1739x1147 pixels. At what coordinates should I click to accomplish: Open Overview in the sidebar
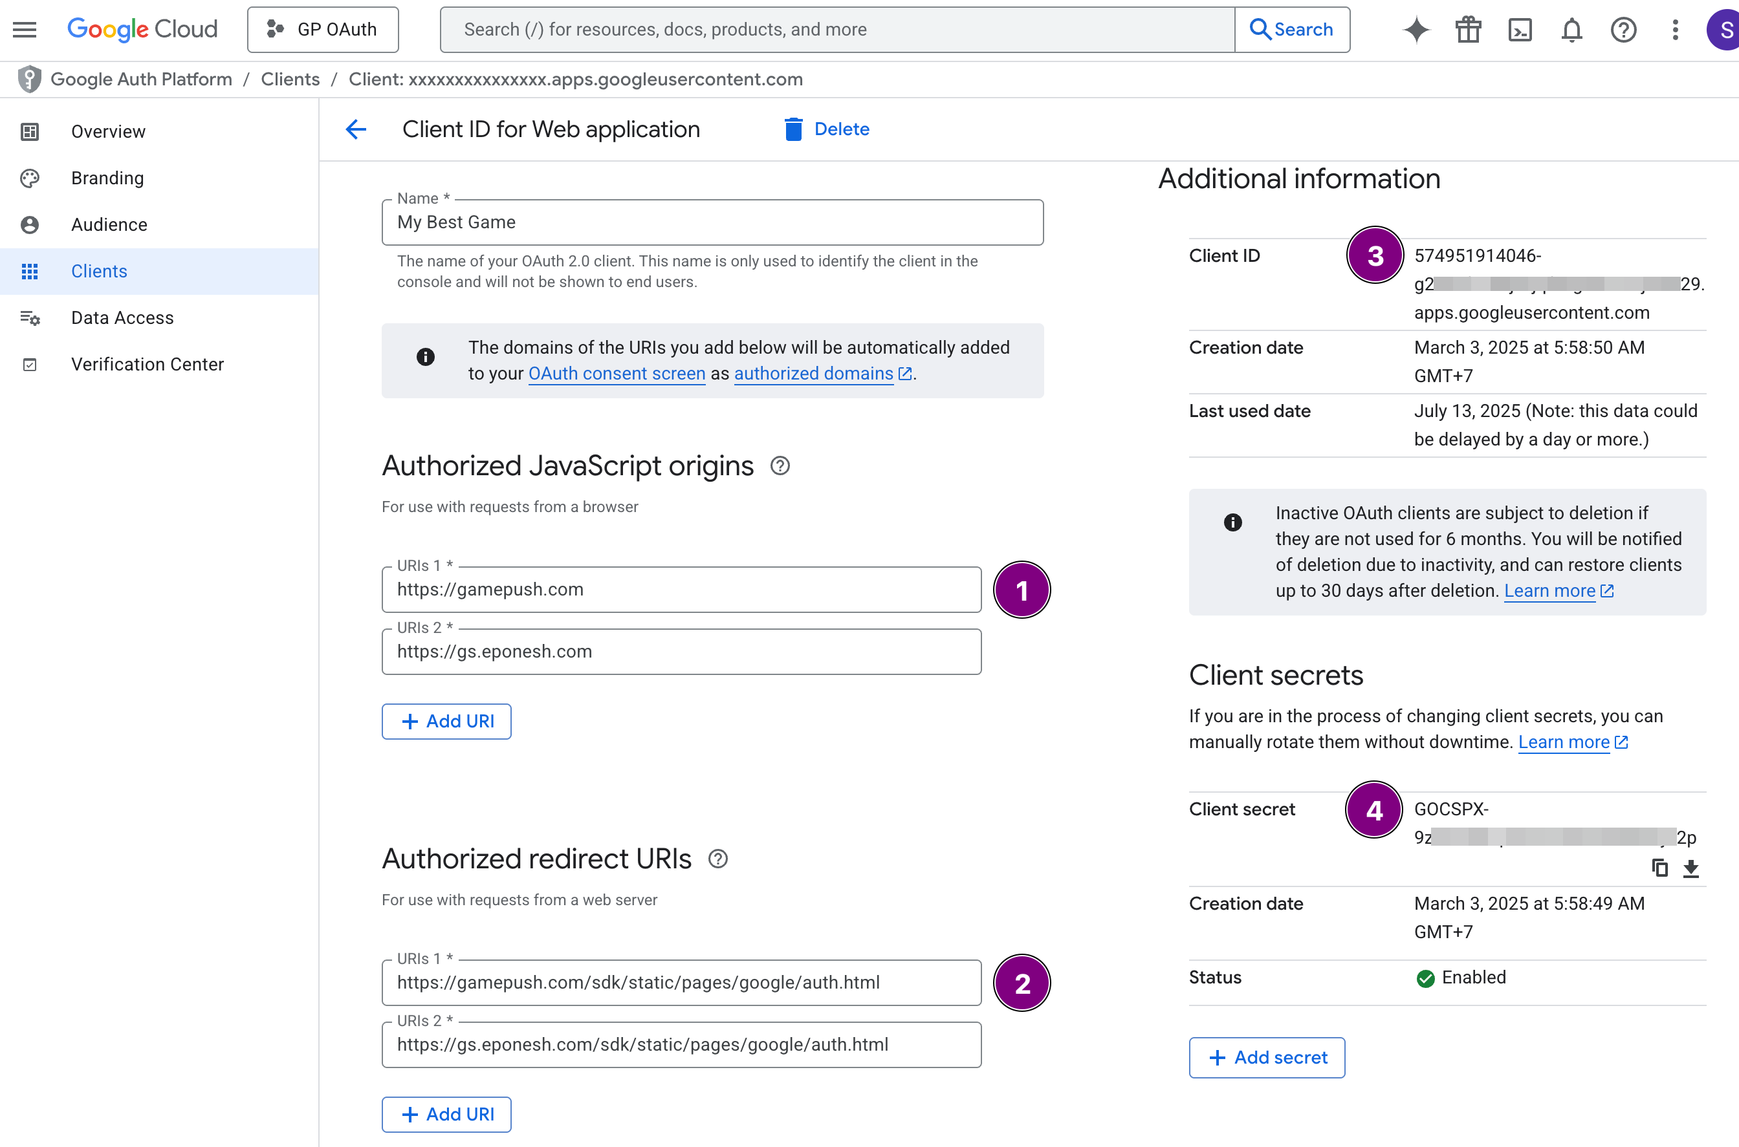159,132
